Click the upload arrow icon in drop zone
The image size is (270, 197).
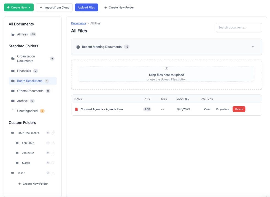coord(166,69)
